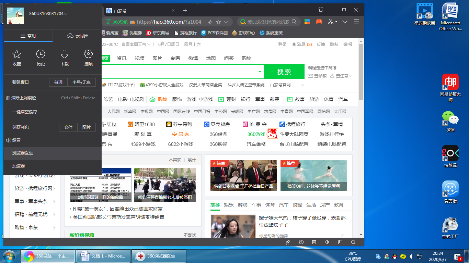Save web page as 文件
The image size is (469, 263).
68,127
